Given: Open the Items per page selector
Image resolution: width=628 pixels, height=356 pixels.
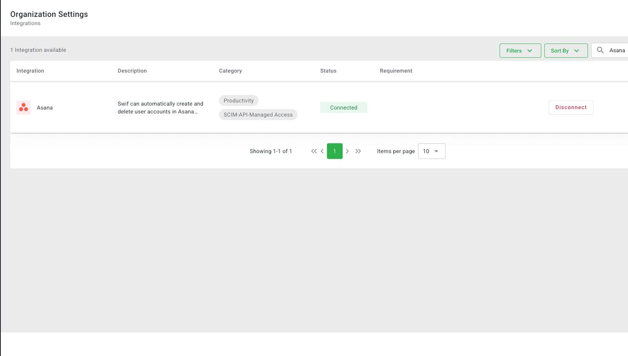Looking at the screenshot, I should (431, 151).
